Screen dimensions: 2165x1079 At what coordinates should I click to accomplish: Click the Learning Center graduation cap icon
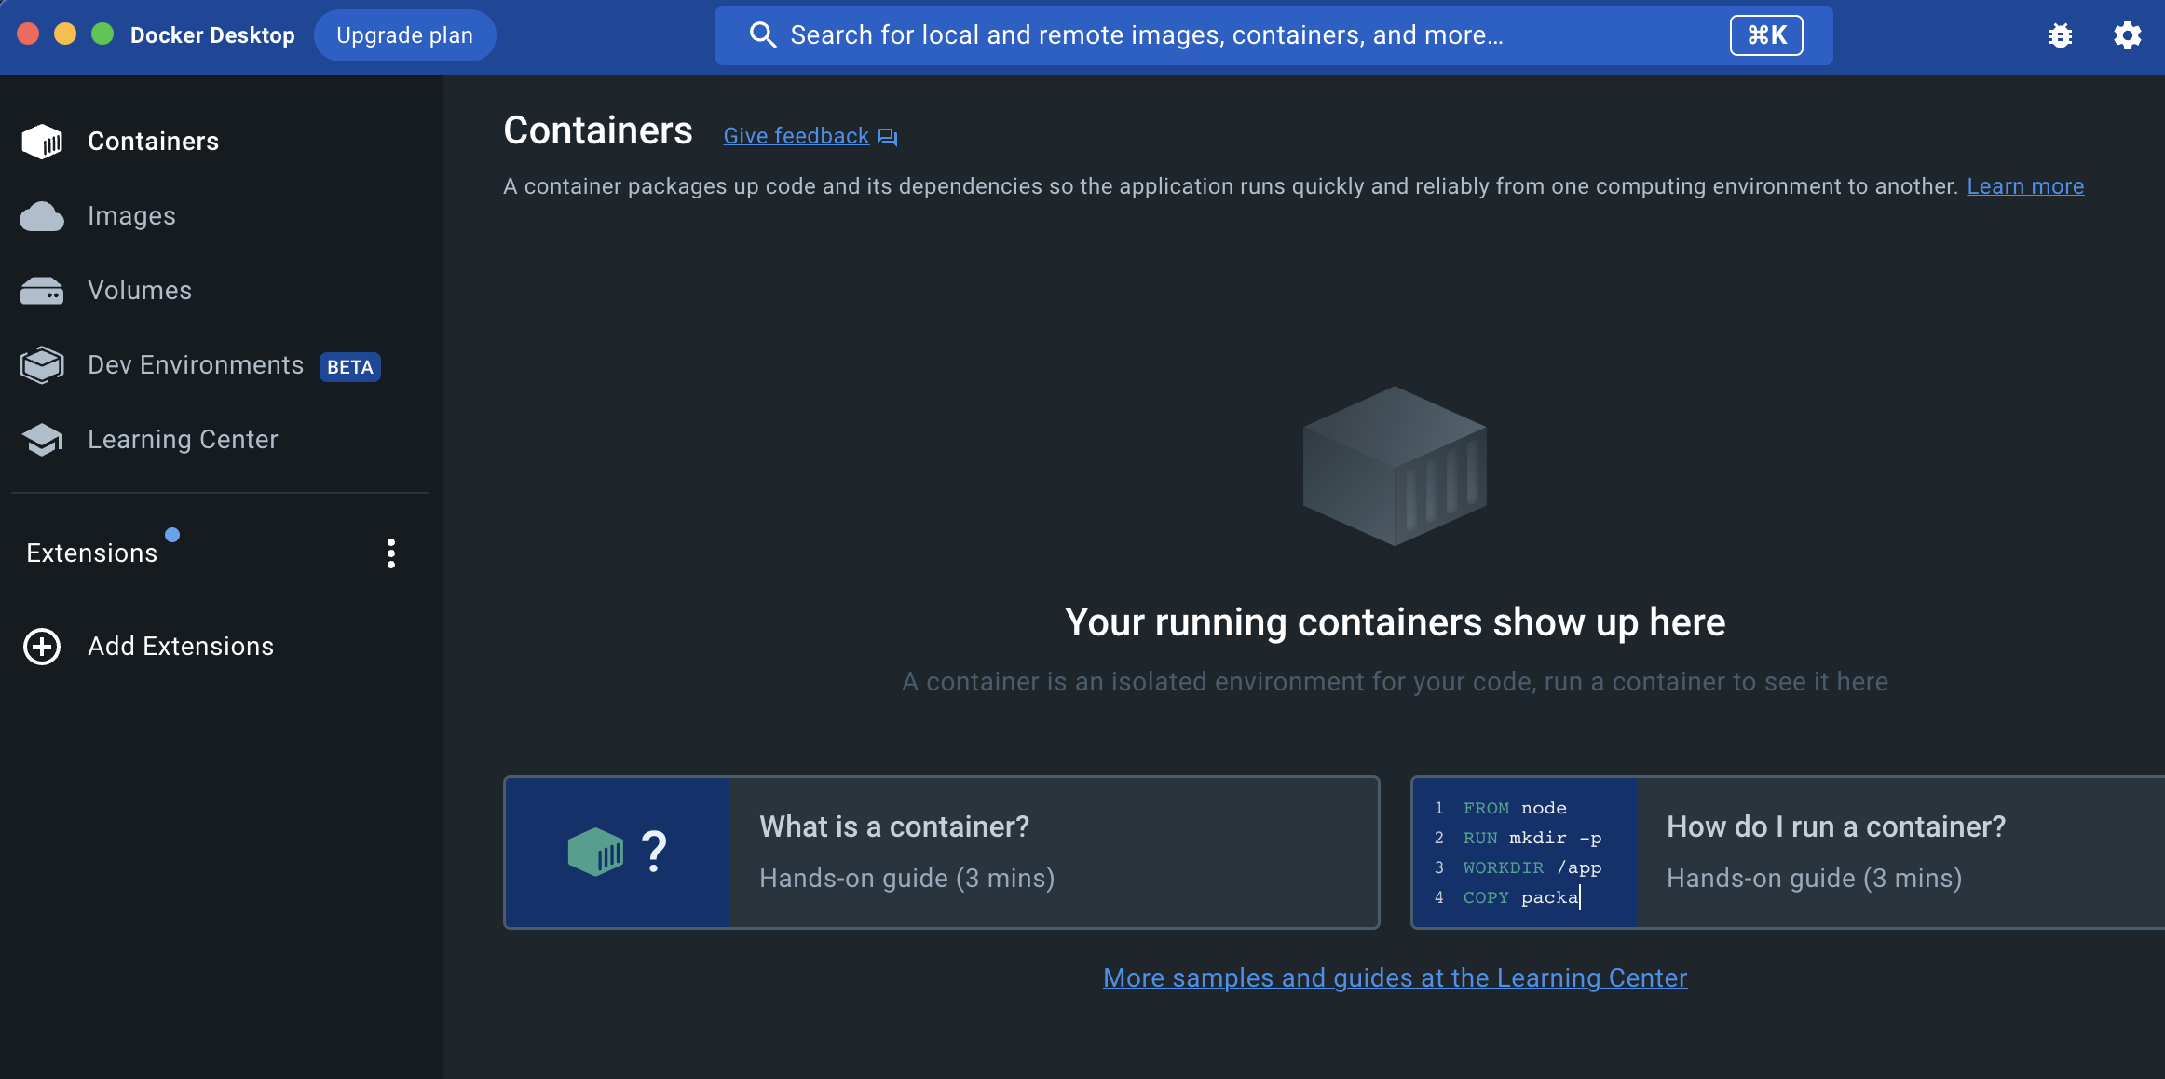pos(42,440)
